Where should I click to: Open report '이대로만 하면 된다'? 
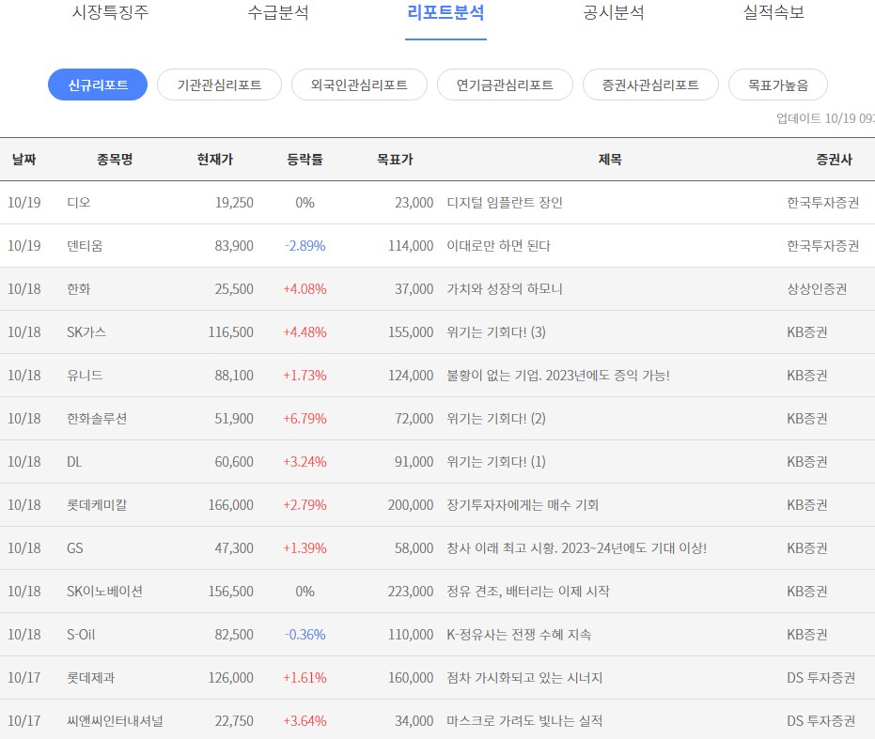pyautogui.click(x=498, y=246)
